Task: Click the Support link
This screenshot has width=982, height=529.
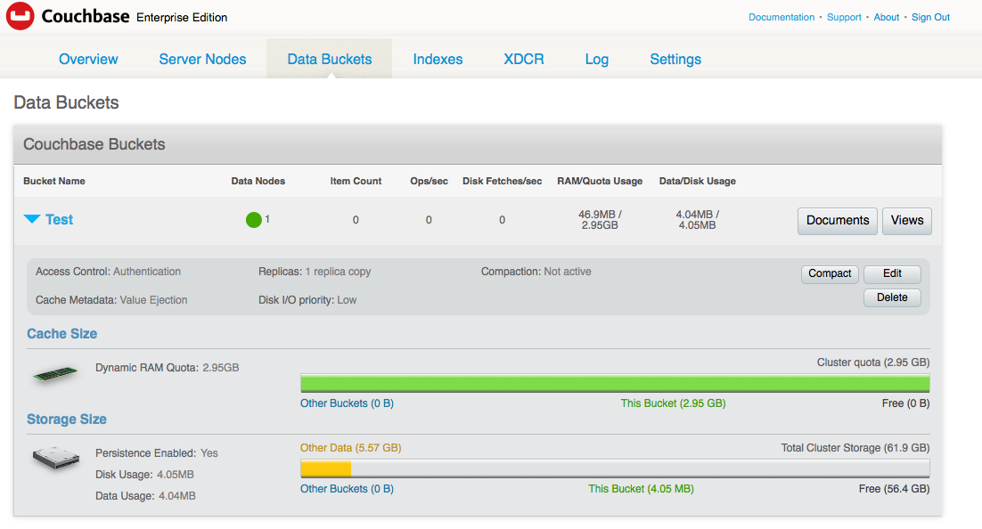Action: [x=844, y=18]
